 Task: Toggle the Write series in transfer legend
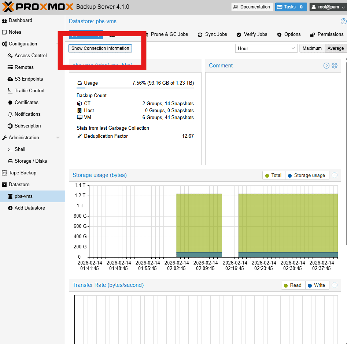pyautogui.click(x=317, y=285)
